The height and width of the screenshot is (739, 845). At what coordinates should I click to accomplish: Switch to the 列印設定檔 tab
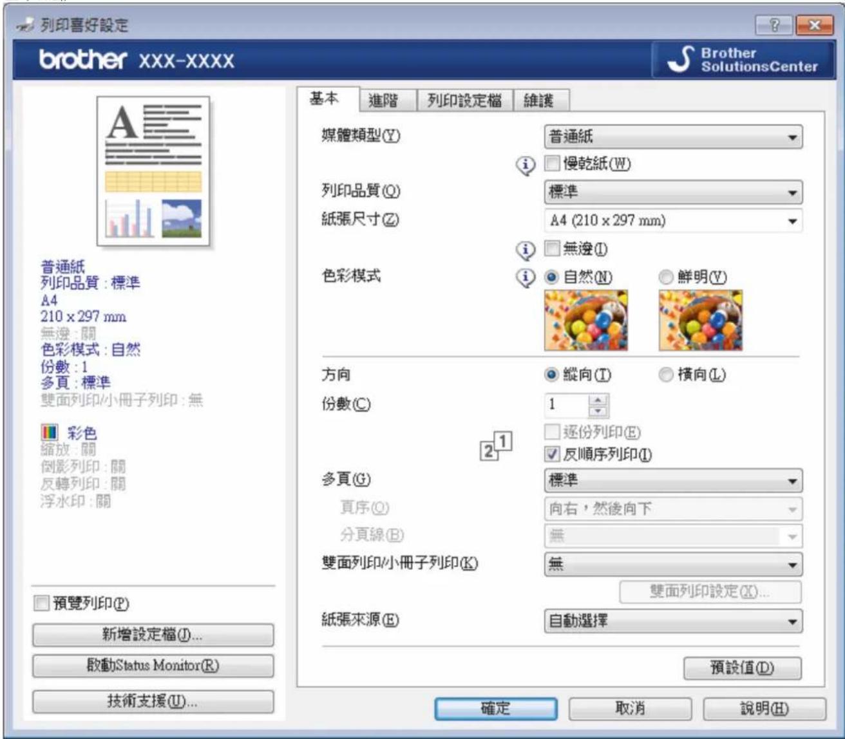(x=464, y=100)
